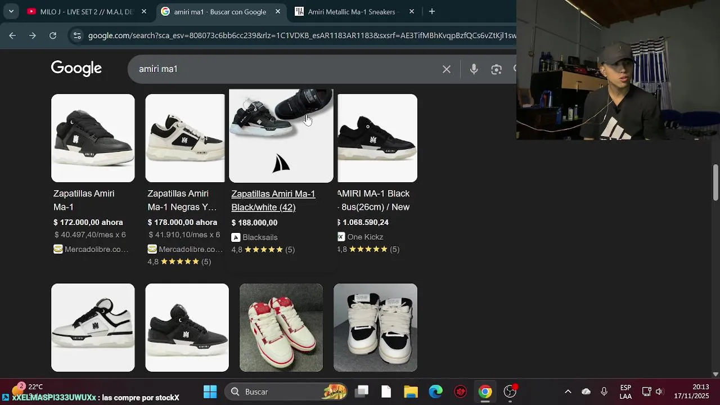Open the white document app in taskbar
This screenshot has width=720, height=405.
pos(386,391)
